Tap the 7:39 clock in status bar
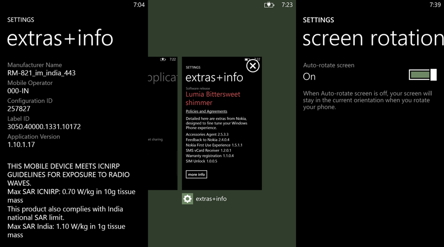 [435, 5]
